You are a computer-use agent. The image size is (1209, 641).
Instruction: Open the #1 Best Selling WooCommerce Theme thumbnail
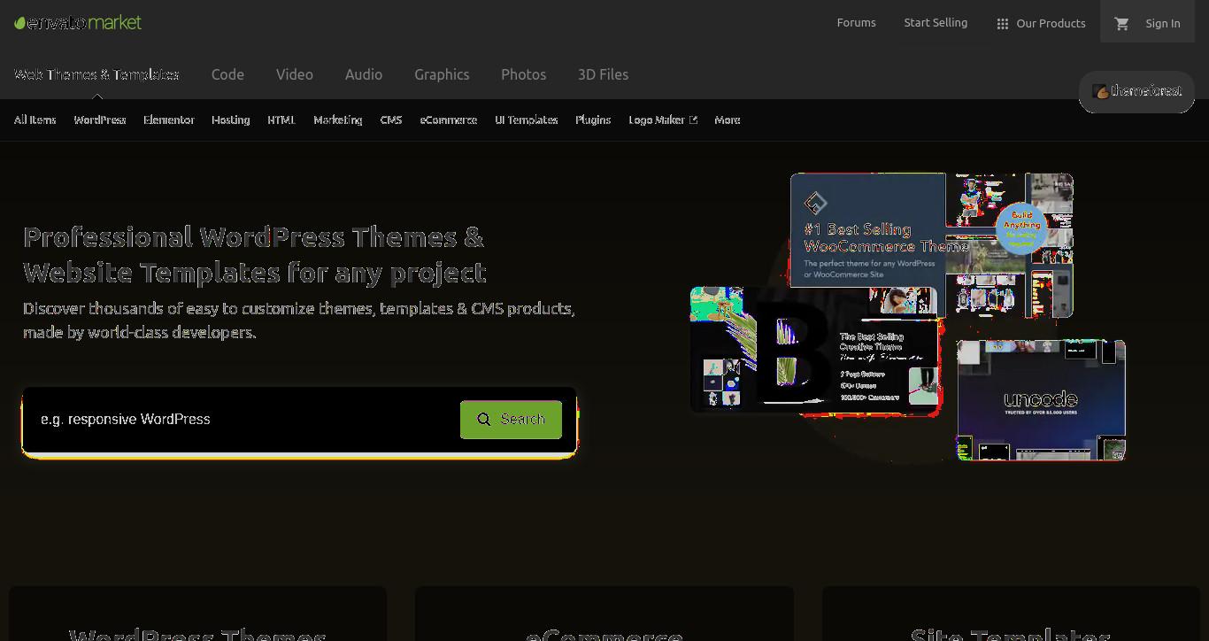click(932, 246)
